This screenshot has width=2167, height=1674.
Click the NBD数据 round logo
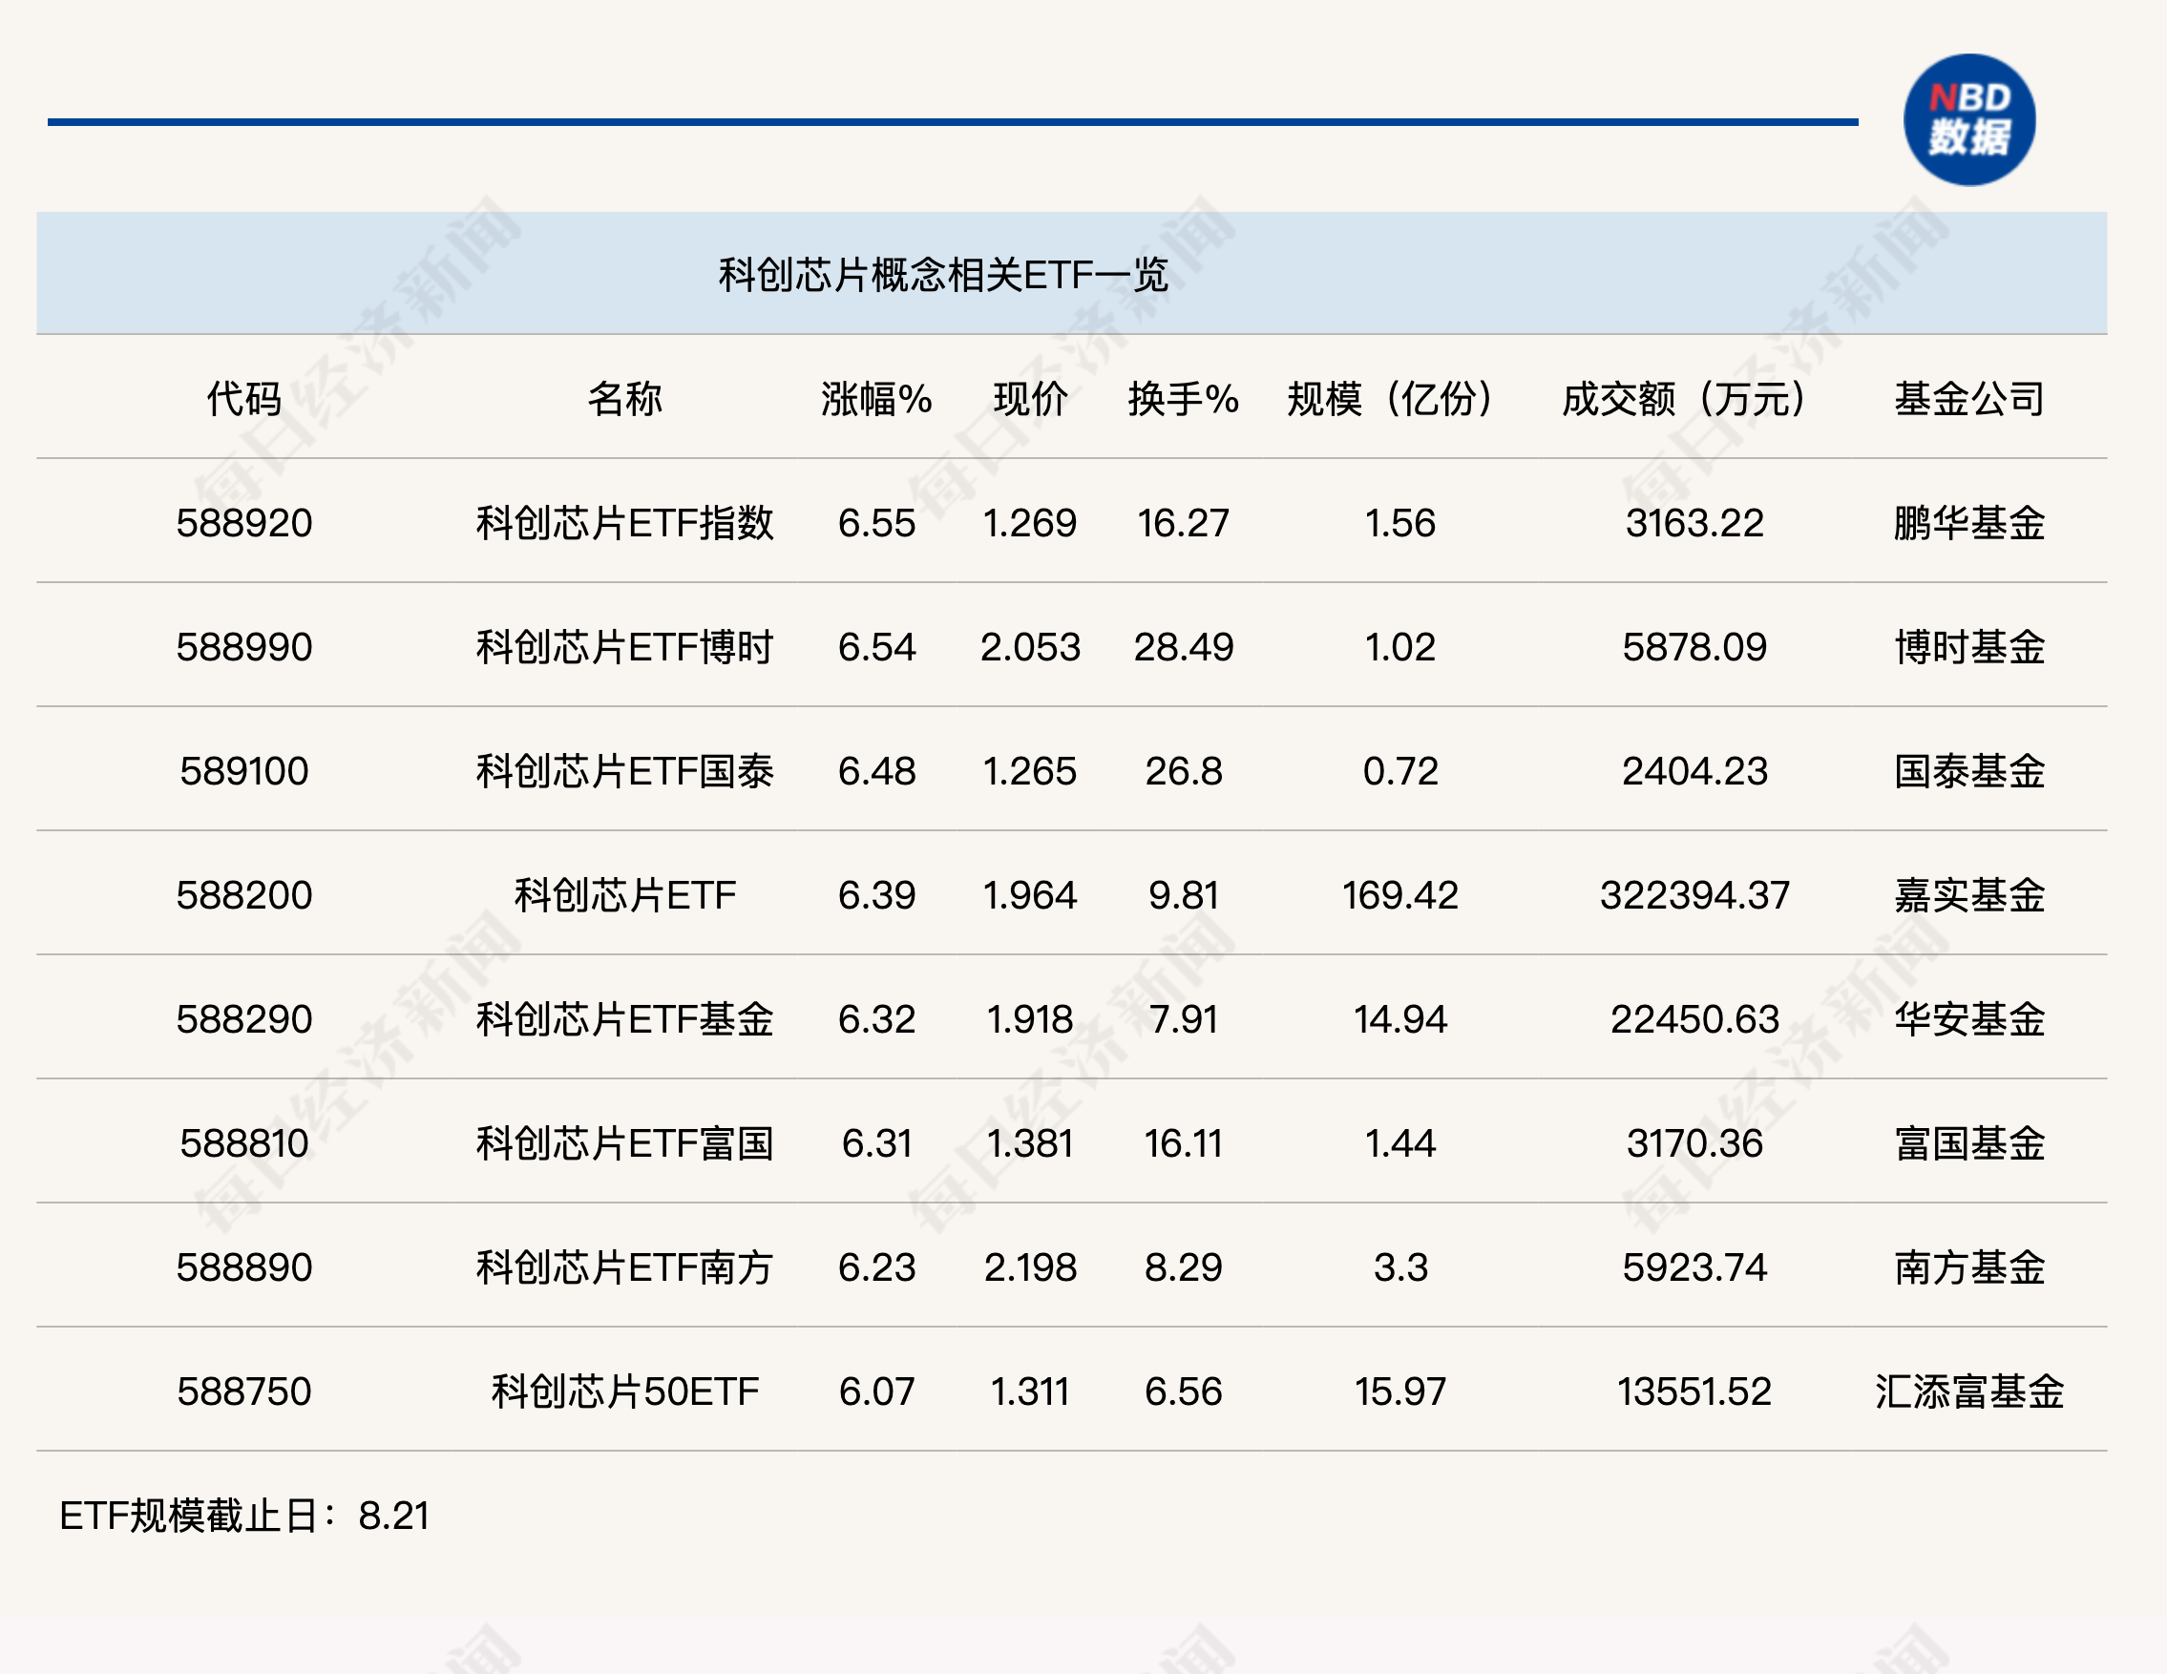pos(1968,120)
